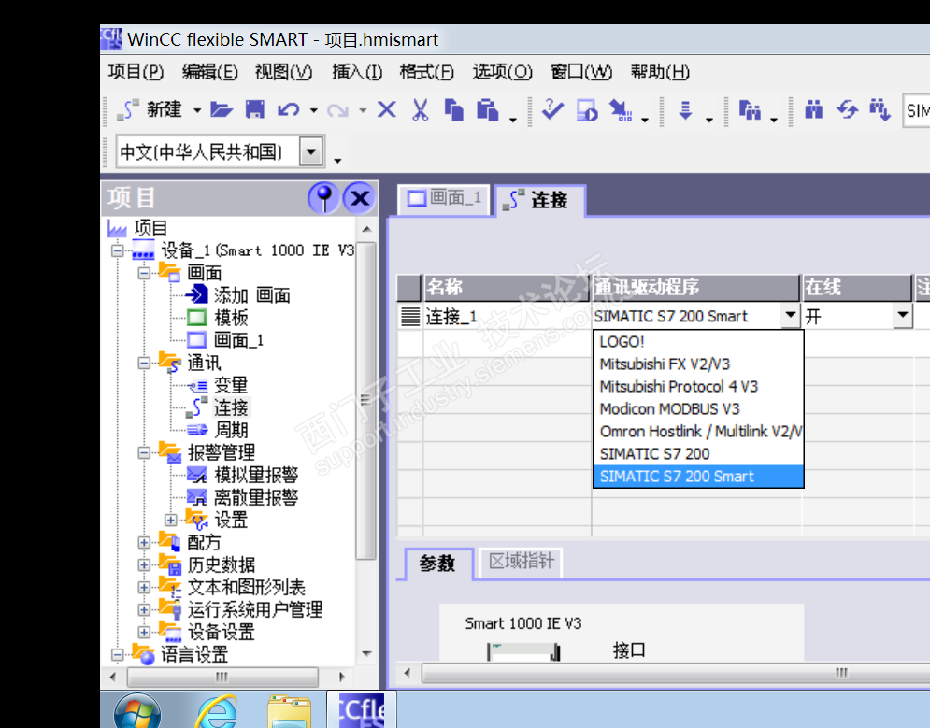This screenshot has width=930, height=728.
Task: Click the 连接_1 name cell
Action: tap(508, 317)
